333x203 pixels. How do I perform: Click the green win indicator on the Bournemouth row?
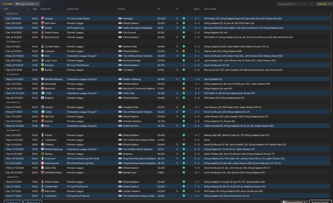pos(184,37)
